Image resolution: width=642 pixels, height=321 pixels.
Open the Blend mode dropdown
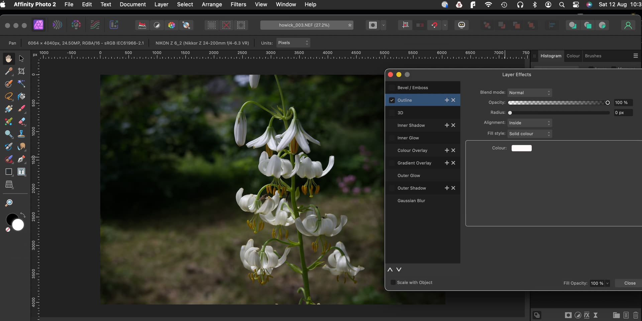point(529,93)
